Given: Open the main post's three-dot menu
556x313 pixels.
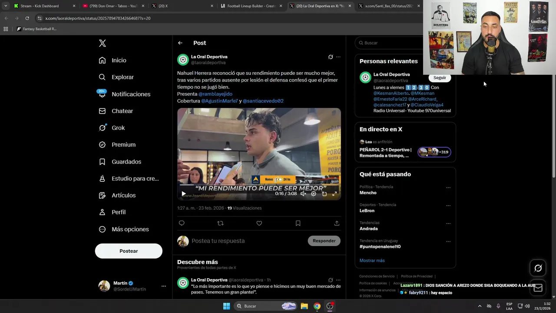Looking at the screenshot, I should pyautogui.click(x=338, y=57).
